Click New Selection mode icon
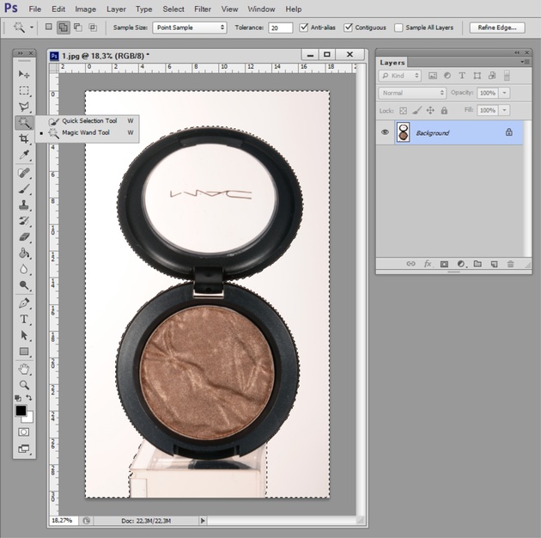 pos(49,27)
